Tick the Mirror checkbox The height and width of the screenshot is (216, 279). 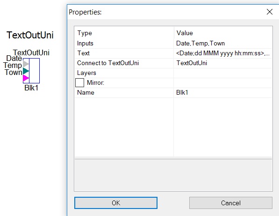click(79, 82)
